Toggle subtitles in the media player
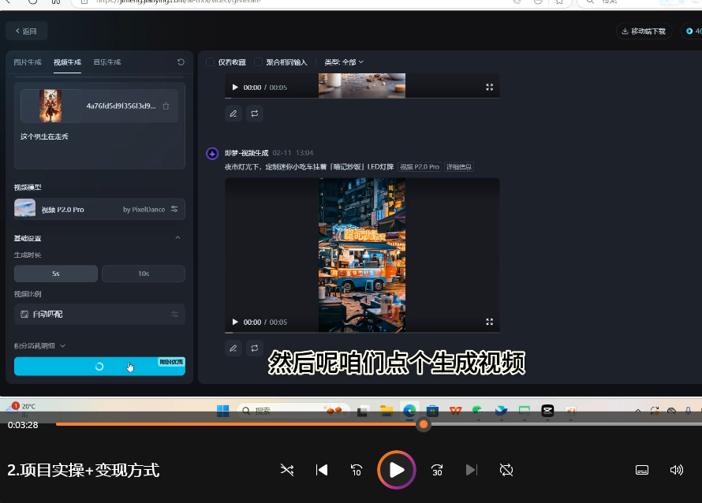The height and width of the screenshot is (503, 702). (x=642, y=470)
